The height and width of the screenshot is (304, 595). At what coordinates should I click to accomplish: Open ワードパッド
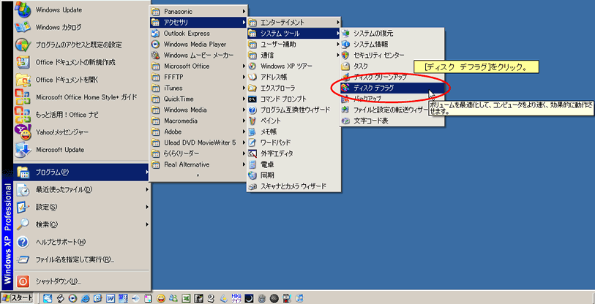coord(293,142)
